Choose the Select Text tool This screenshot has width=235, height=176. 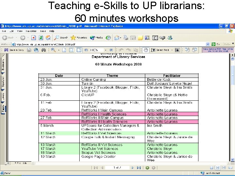(x=160, y=50)
